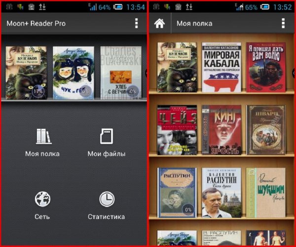Open the В. Распутин book in the bottom row

(222, 238)
